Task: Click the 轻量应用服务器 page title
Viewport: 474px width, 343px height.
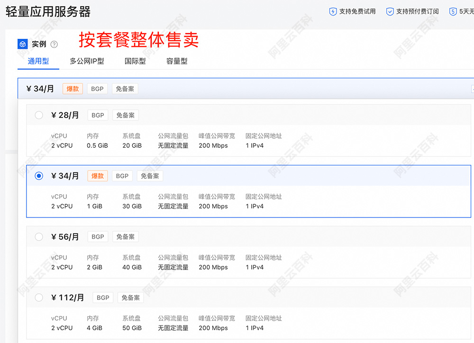Action: [48, 12]
